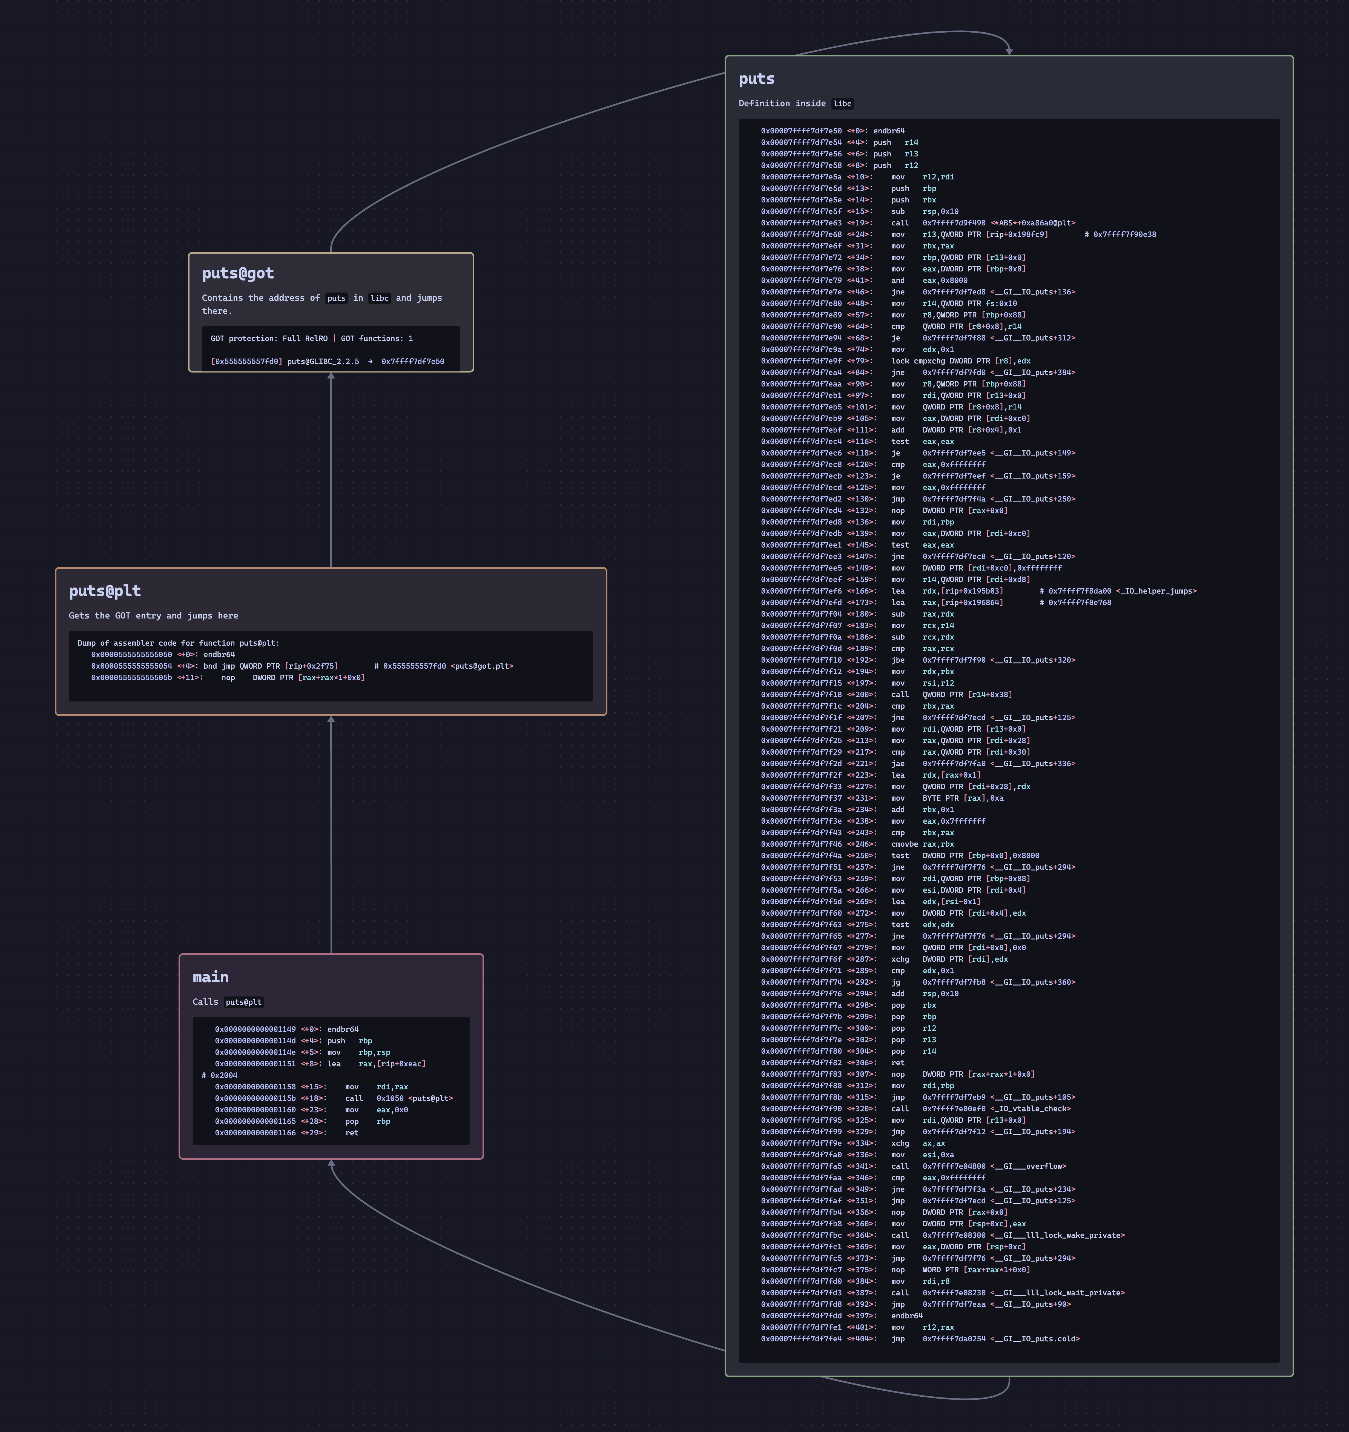Click call to '<_IO_vtable_check>'
This screenshot has width=1349, height=1432.
click(x=981, y=1109)
